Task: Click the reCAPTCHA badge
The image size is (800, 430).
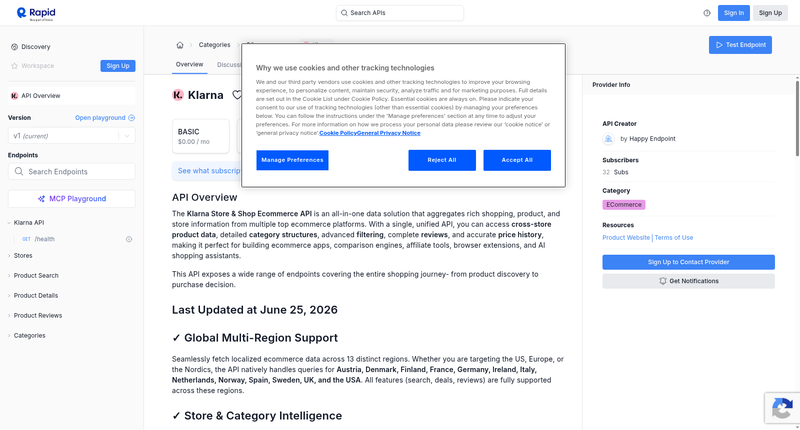Action: (x=782, y=408)
